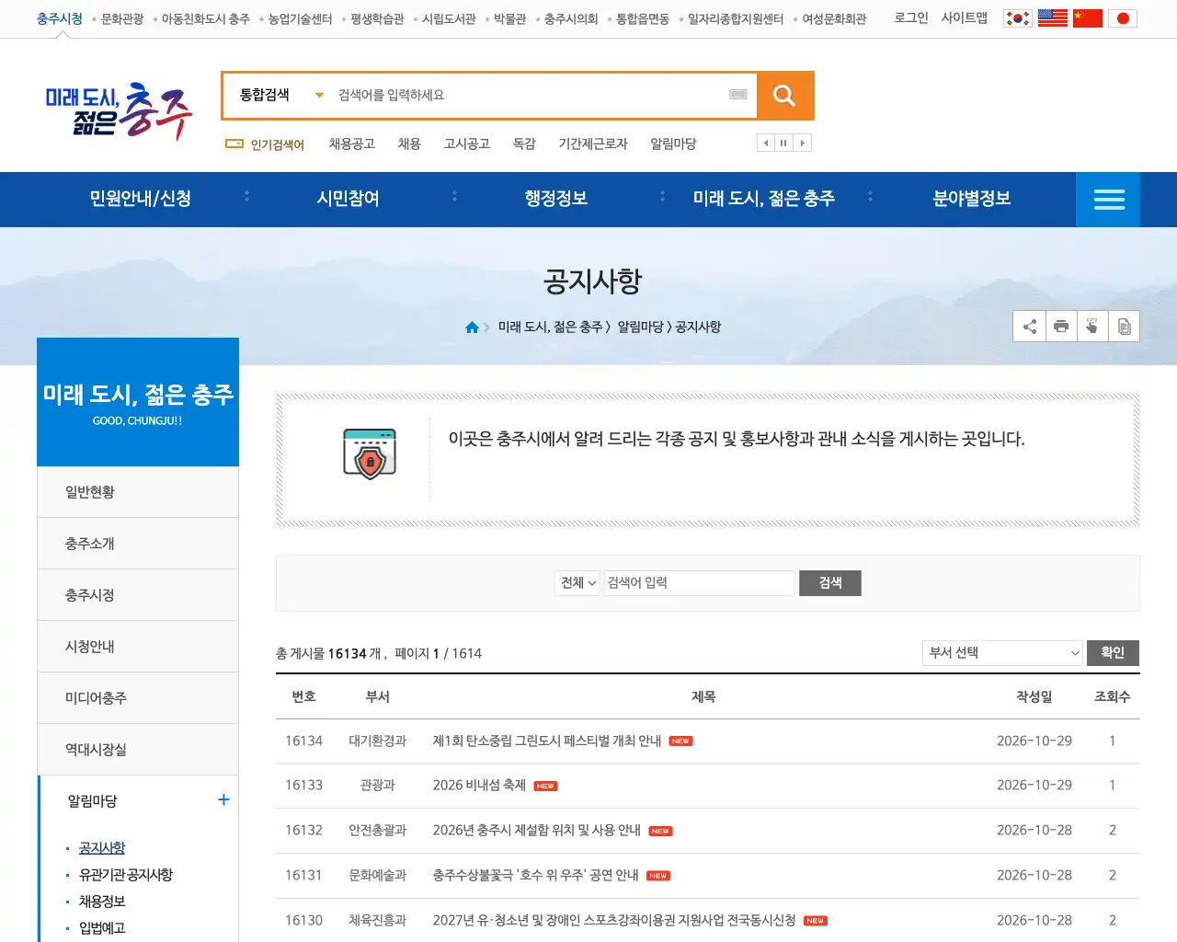The height and width of the screenshot is (942, 1177).
Task: Click the gray 검색 board search button
Action: coord(830,583)
